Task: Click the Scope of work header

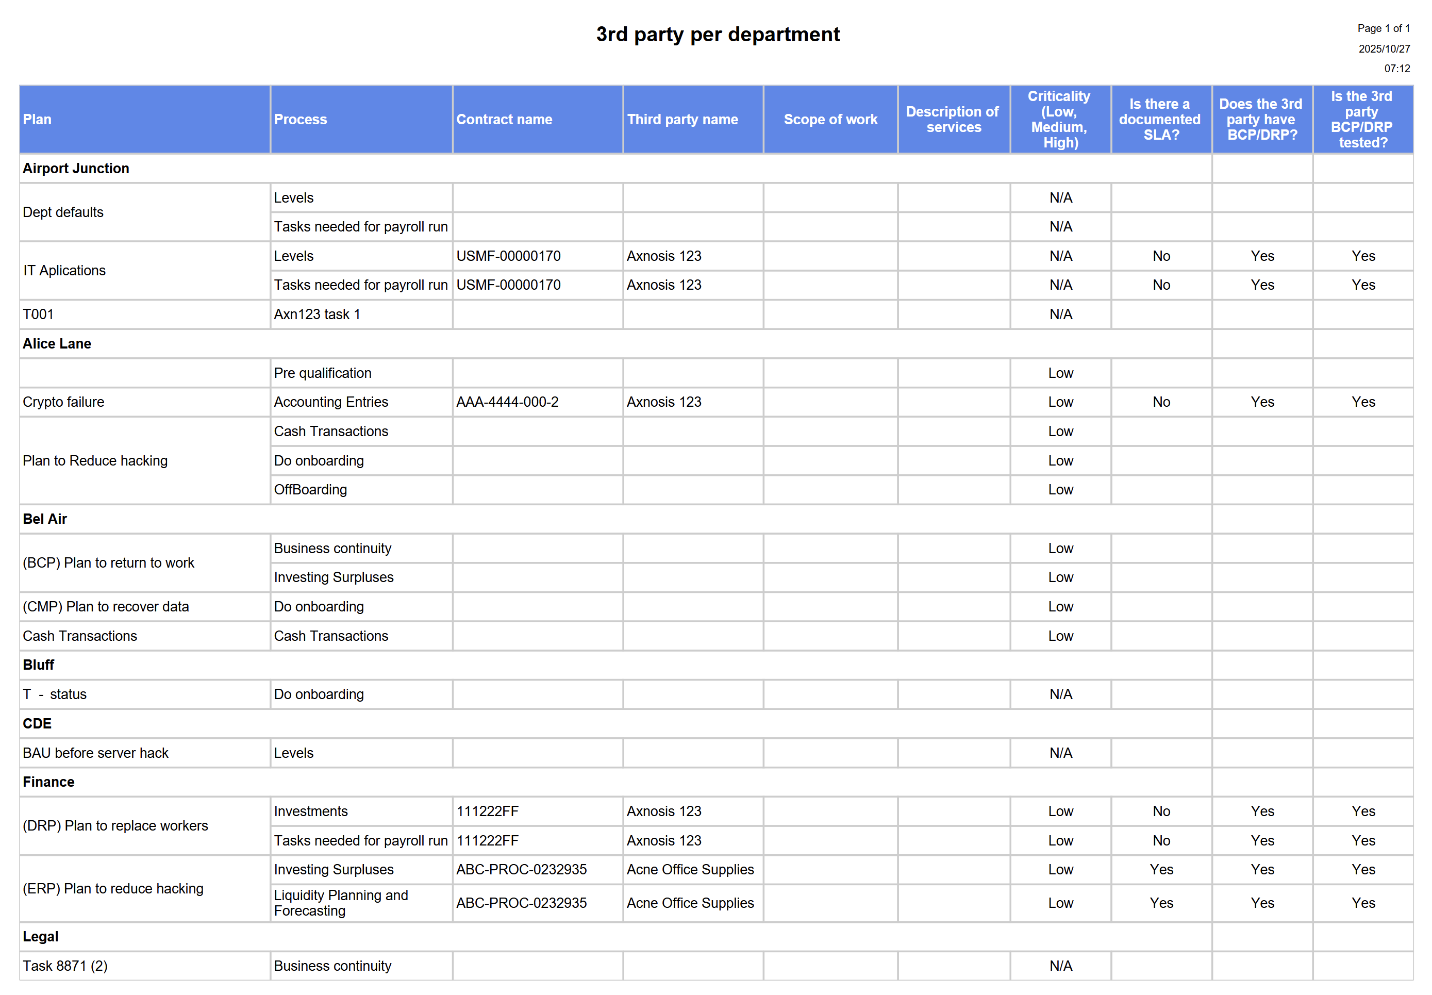Action: coord(830,119)
